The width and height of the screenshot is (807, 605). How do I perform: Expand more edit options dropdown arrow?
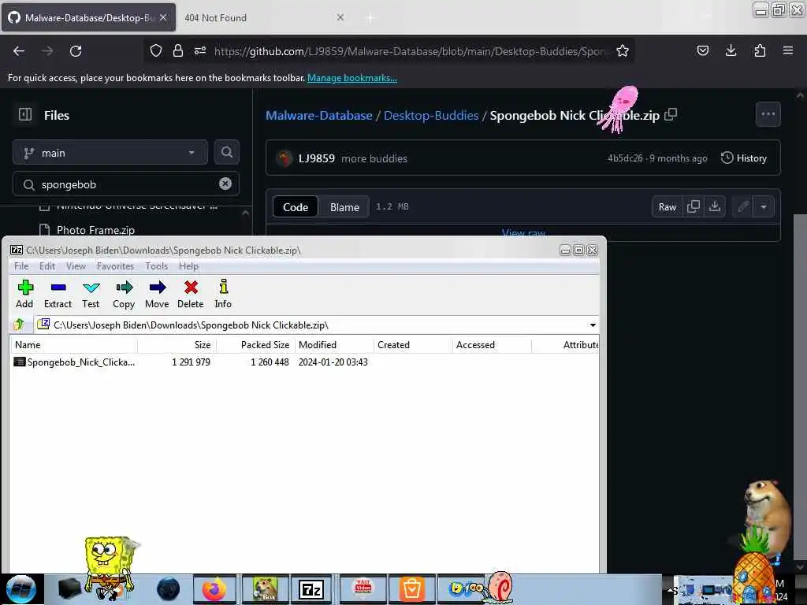[x=764, y=207]
